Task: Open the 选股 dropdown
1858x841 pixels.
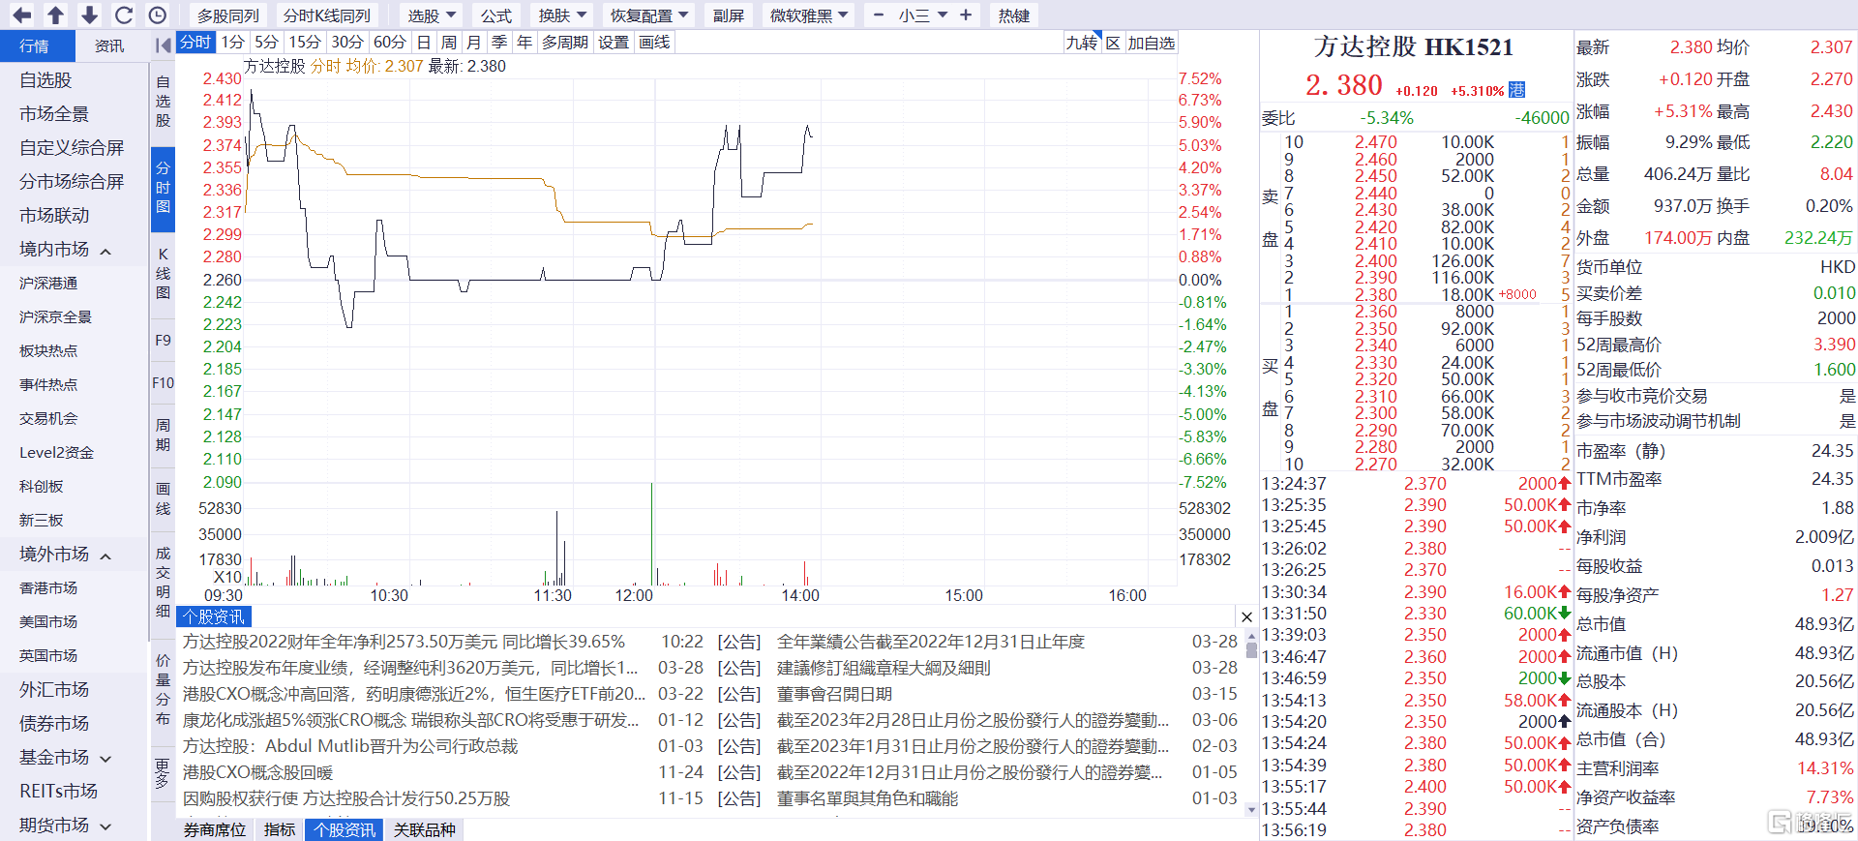Action: pyautogui.click(x=432, y=15)
